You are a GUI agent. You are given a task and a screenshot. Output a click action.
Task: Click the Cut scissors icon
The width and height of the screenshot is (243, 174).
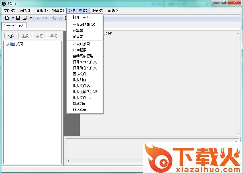point(60,18)
